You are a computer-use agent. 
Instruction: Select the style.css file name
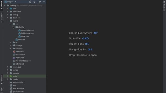25,36
